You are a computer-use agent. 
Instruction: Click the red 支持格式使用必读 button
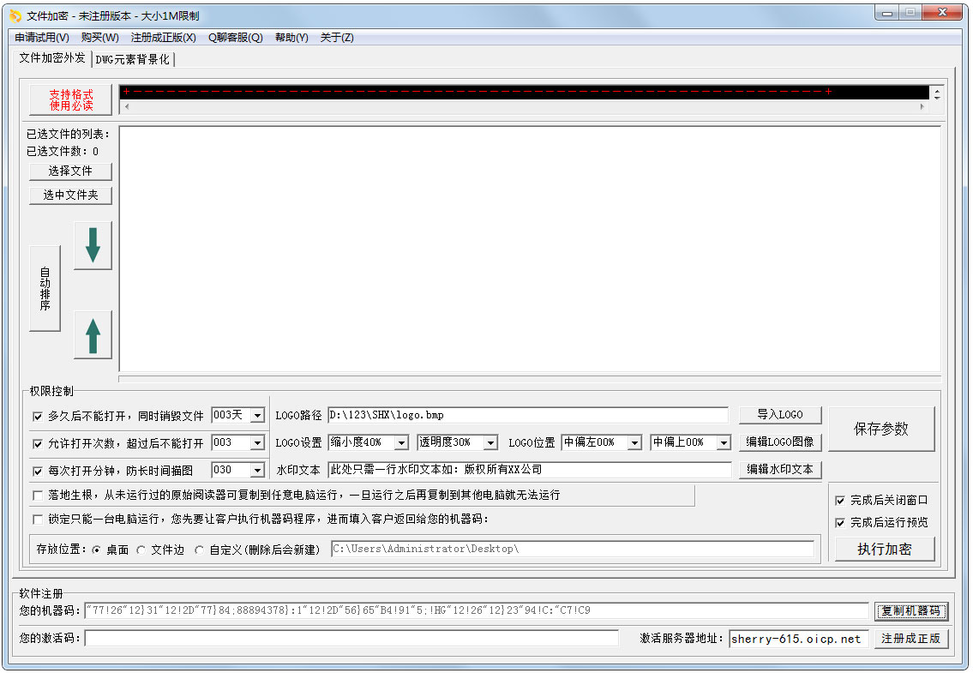point(70,99)
